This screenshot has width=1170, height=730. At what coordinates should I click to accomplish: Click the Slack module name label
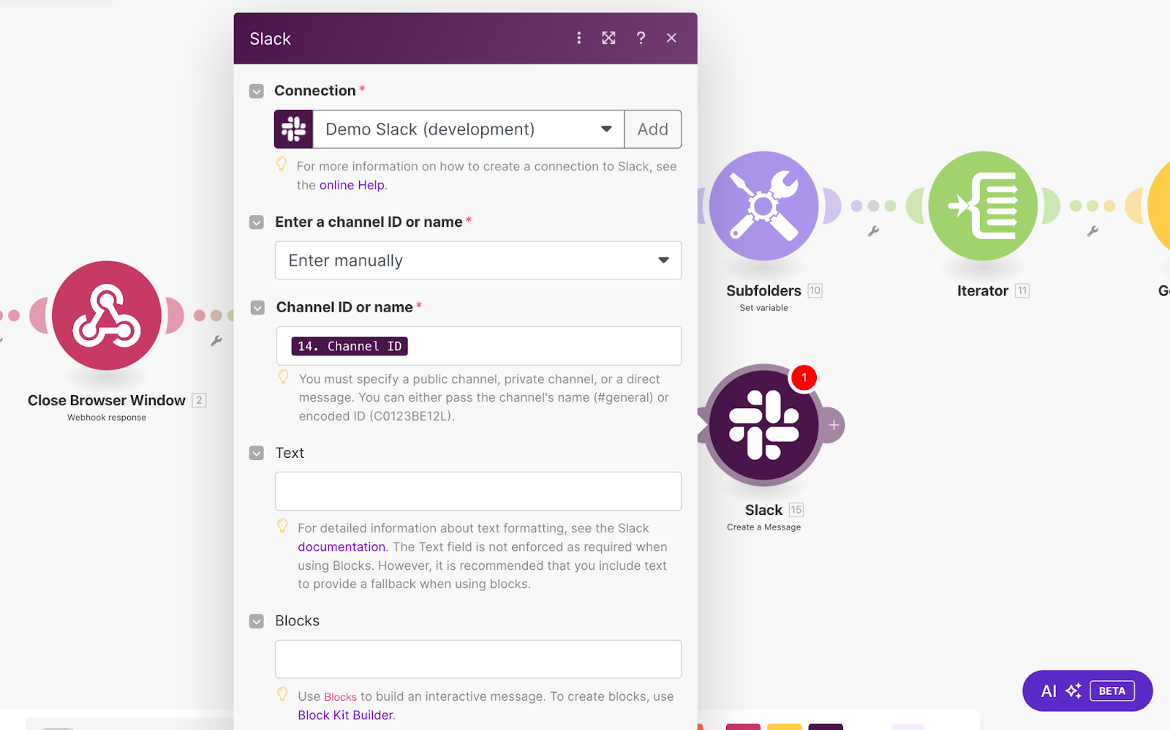coord(763,510)
